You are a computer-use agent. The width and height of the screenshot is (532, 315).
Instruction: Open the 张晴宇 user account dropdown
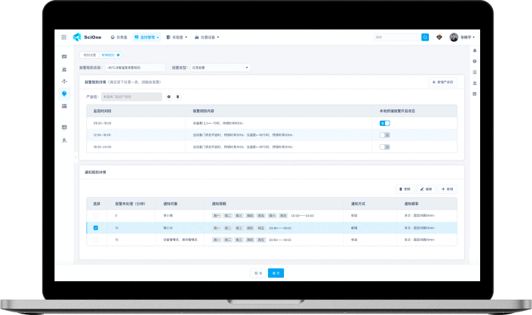pos(467,37)
